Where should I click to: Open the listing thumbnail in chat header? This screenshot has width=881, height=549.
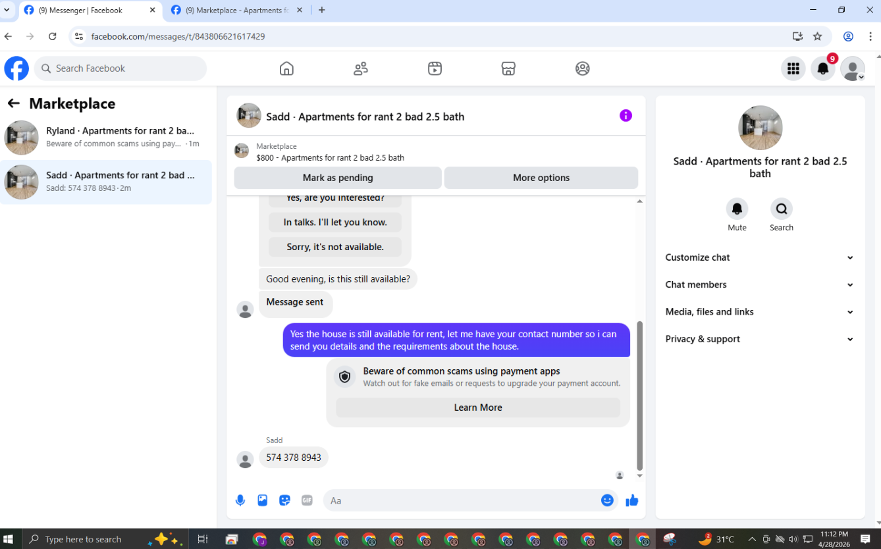tap(249, 116)
